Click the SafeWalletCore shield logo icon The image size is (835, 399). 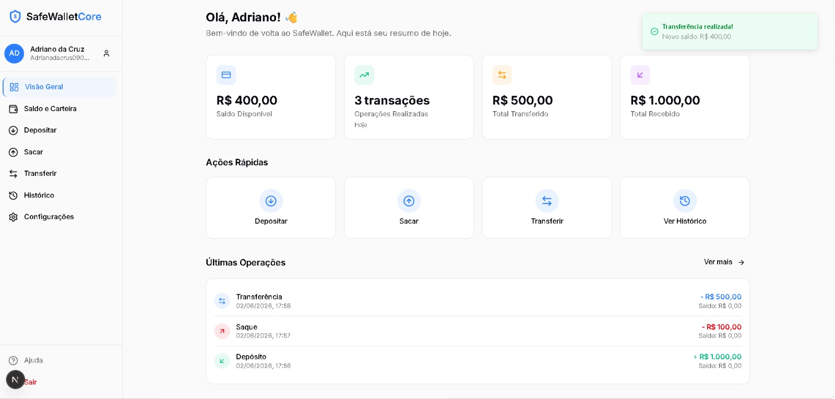(15, 17)
